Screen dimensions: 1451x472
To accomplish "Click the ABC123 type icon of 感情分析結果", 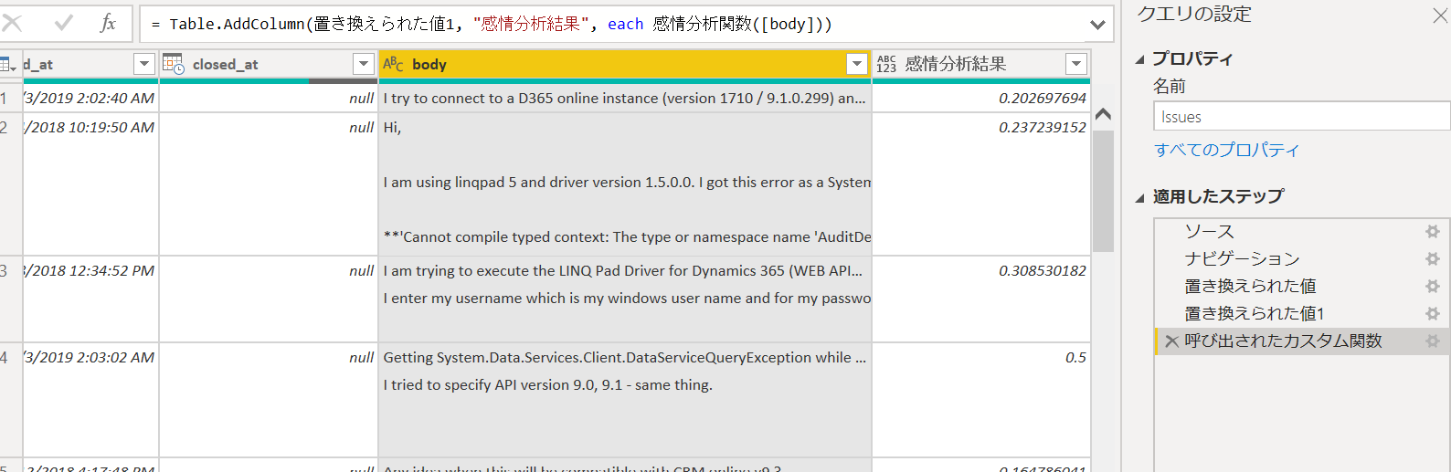I will click(886, 64).
